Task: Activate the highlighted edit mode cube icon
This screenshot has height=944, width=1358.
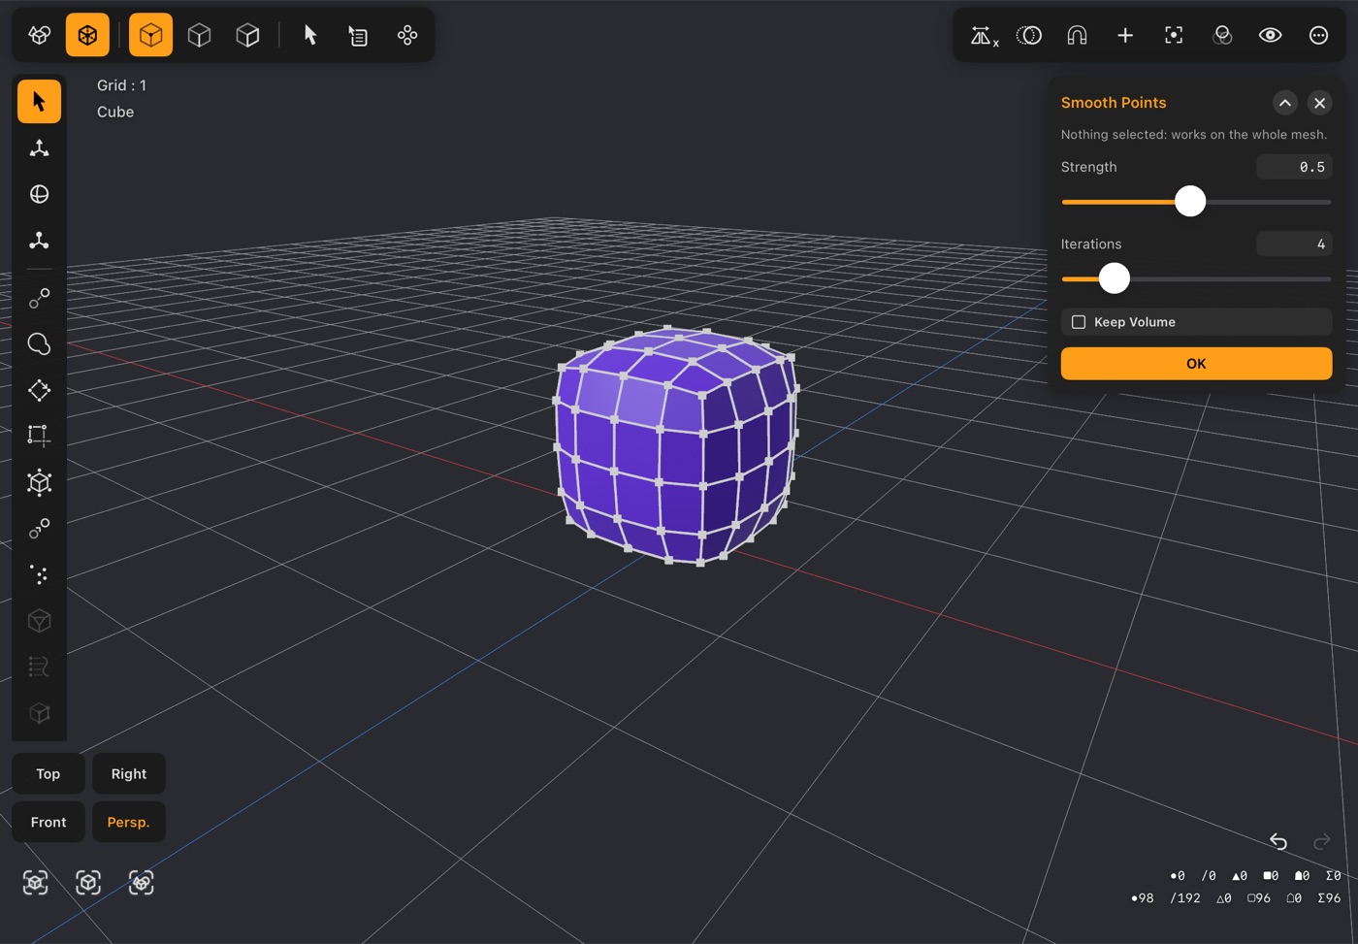Action: click(87, 35)
